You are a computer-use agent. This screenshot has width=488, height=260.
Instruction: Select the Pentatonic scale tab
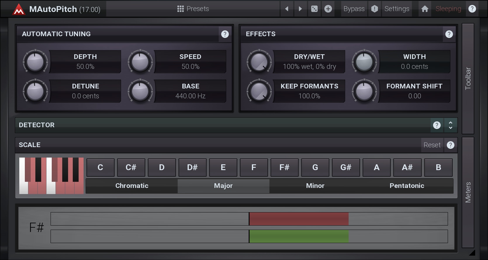click(x=407, y=186)
